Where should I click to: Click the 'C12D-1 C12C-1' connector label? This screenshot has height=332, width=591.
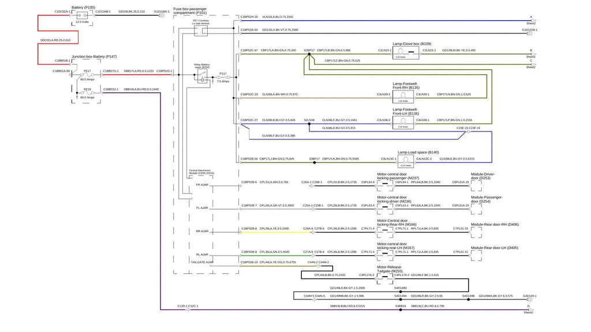click(x=188, y=306)
